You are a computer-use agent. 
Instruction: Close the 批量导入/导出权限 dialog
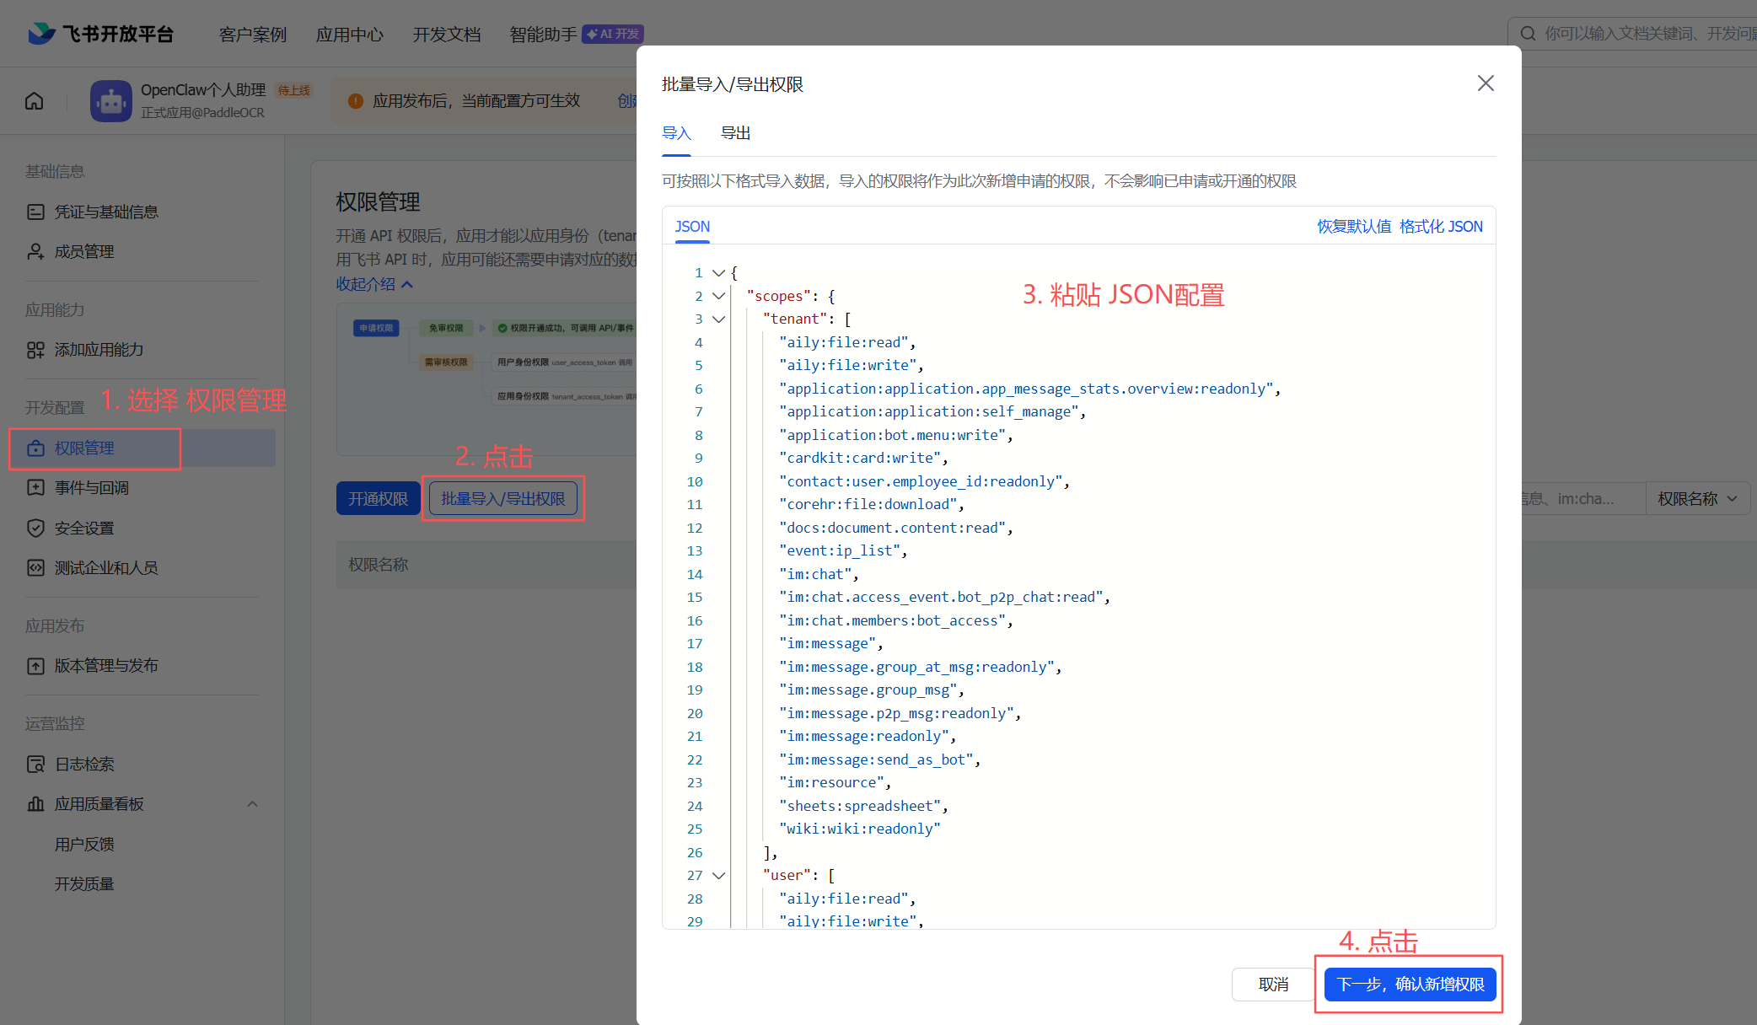point(1486,83)
